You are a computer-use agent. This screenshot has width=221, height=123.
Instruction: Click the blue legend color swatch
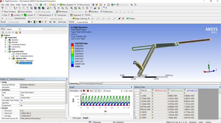pyautogui.click(x=72, y=65)
